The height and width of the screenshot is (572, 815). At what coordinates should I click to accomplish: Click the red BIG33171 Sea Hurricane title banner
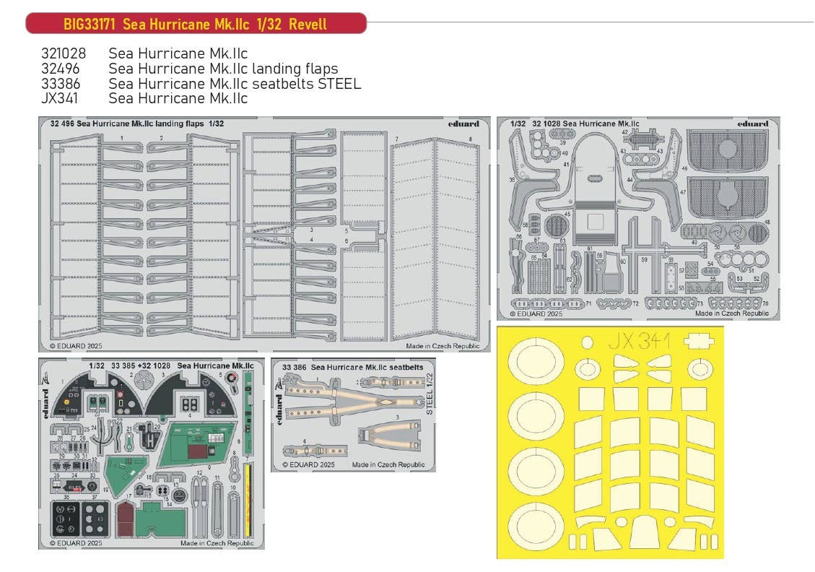click(196, 24)
